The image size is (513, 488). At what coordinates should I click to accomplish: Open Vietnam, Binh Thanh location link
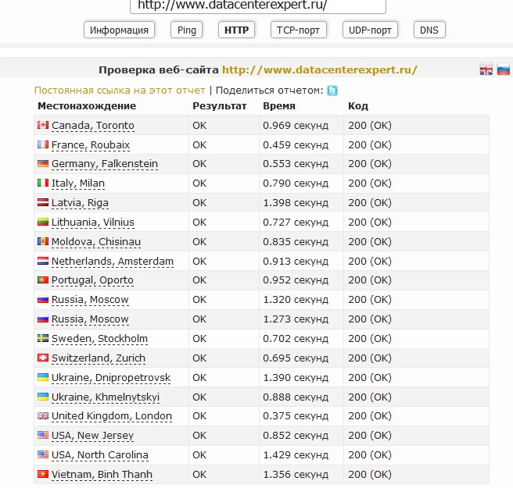[102, 474]
